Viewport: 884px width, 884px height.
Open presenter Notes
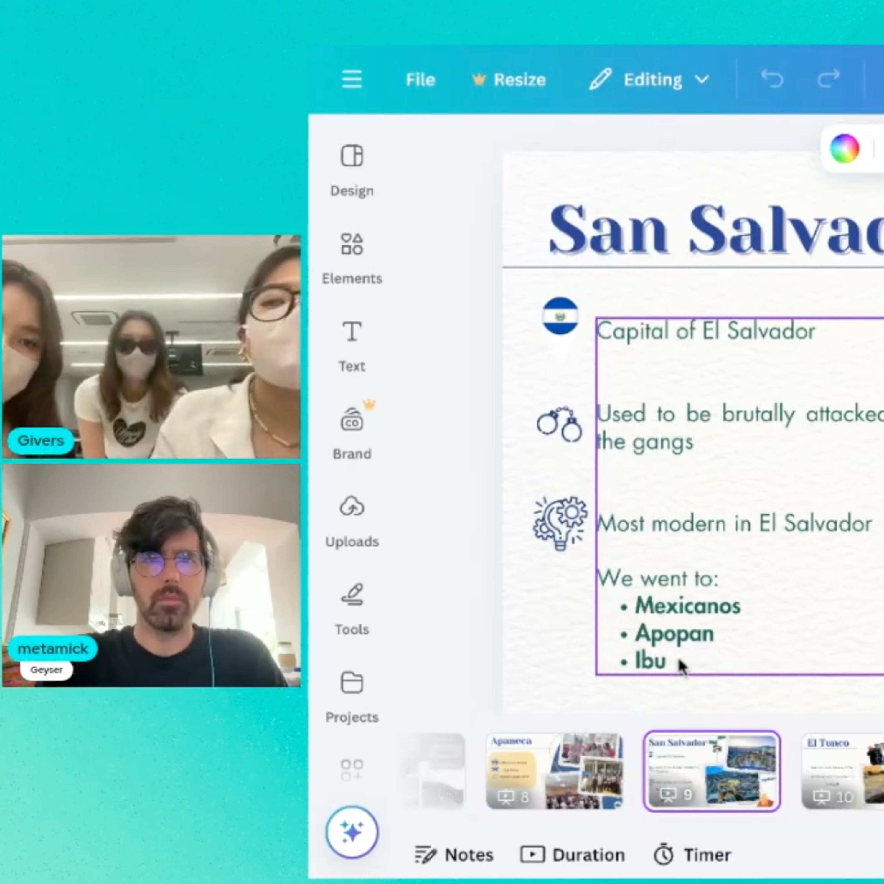(454, 855)
